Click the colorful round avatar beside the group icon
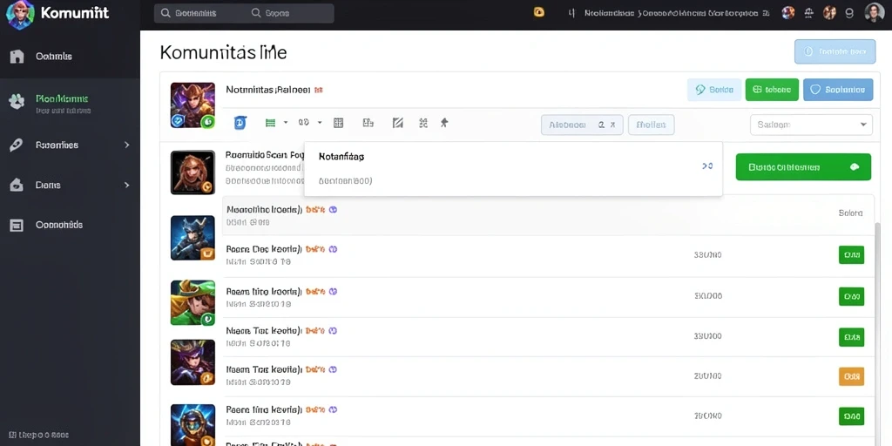Image resolution: width=892 pixels, height=446 pixels. coord(787,13)
